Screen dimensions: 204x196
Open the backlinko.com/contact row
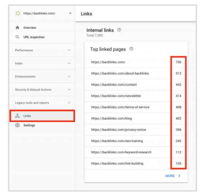pos(136,85)
